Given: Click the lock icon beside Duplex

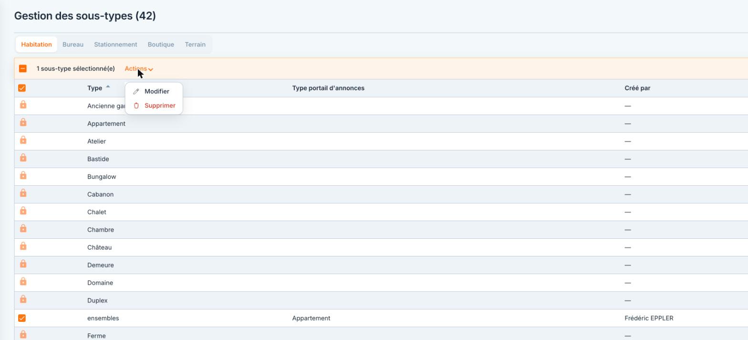Looking at the screenshot, I should coord(23,299).
